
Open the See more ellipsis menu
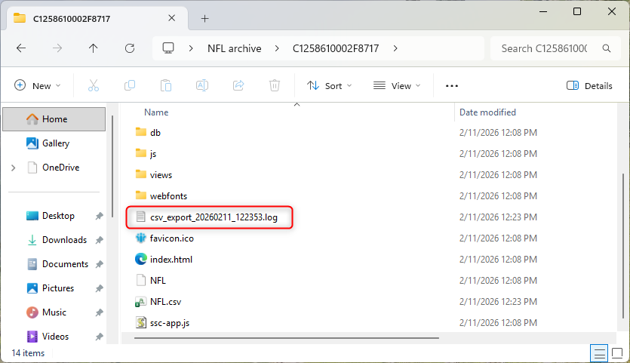coord(452,85)
